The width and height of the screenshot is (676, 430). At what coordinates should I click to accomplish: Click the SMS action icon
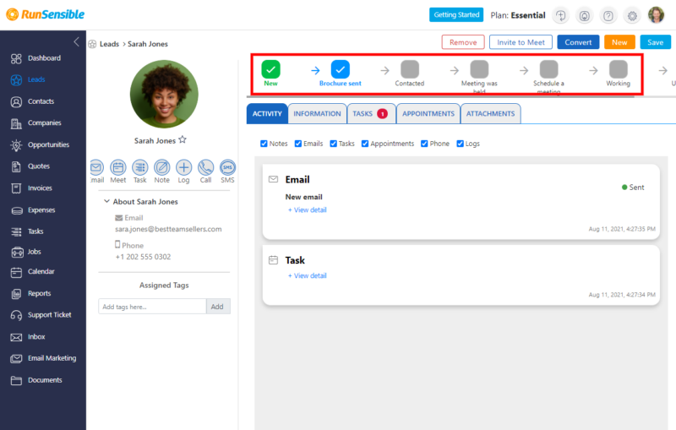[x=227, y=167]
